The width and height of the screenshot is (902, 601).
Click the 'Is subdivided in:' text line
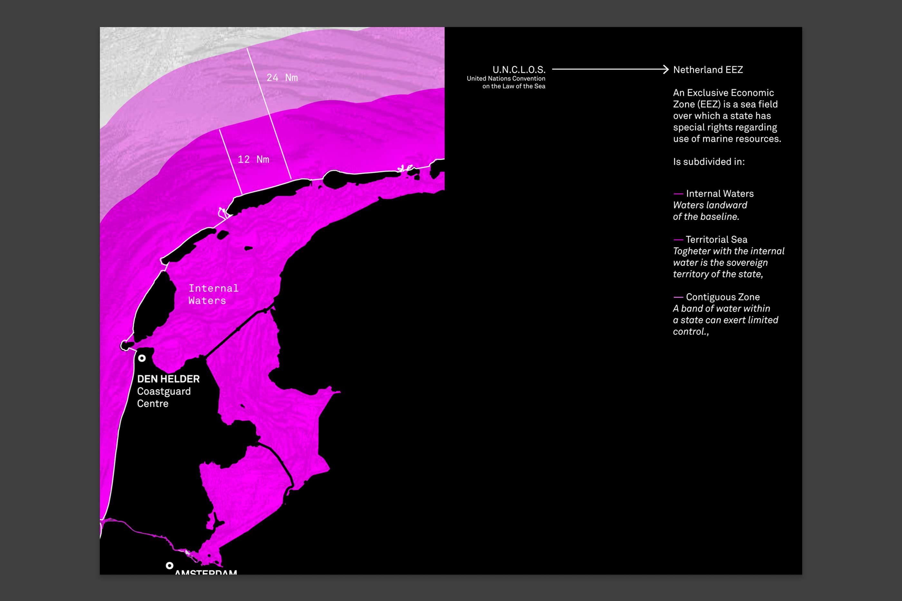click(708, 162)
